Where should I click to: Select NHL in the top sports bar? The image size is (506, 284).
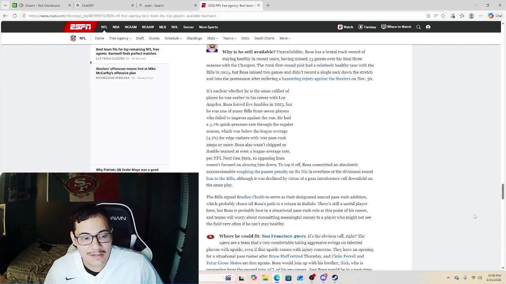point(174,27)
